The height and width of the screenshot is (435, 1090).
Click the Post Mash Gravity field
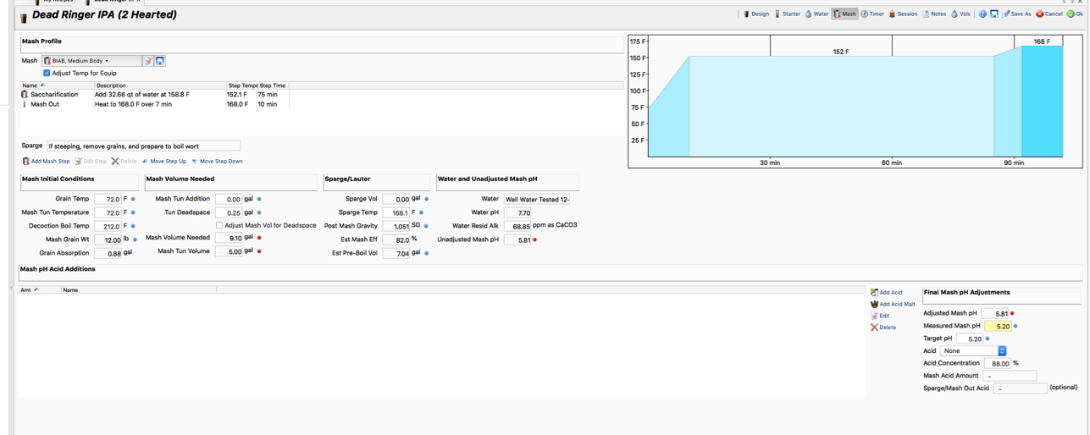pos(396,227)
